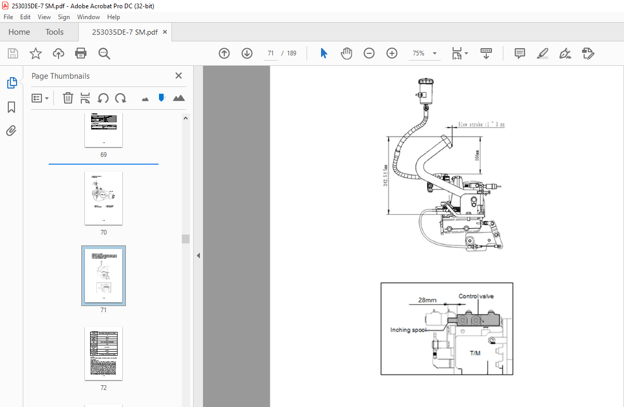
Task: Click the "T/M" label in the diagram
Action: 475,353
